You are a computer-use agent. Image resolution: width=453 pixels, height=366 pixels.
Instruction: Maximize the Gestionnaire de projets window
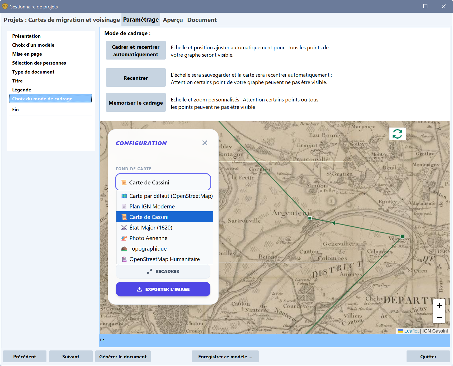[x=425, y=6]
